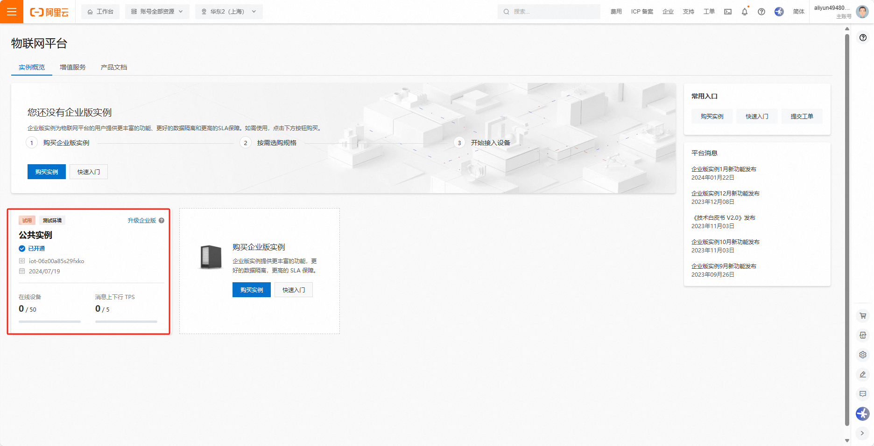Click the 在线设备 usage progress bar
The image size is (874, 446).
click(49, 321)
